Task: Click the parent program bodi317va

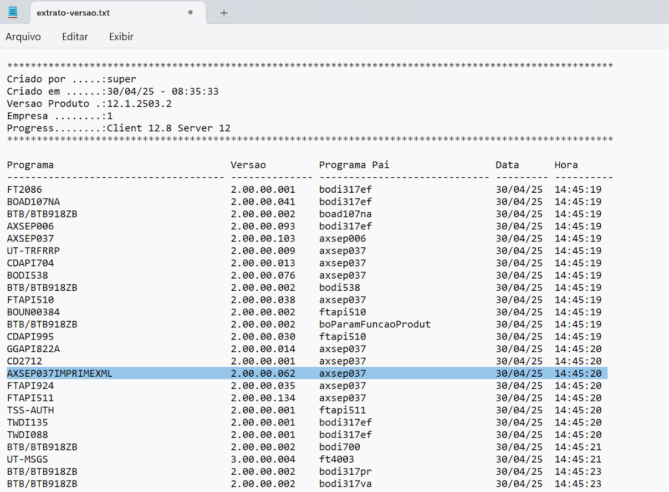Action: 345,484
